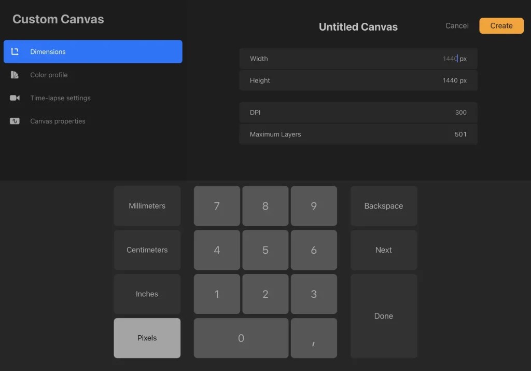This screenshot has height=371, width=531.
Task: Tap the Create button
Action: (x=501, y=25)
